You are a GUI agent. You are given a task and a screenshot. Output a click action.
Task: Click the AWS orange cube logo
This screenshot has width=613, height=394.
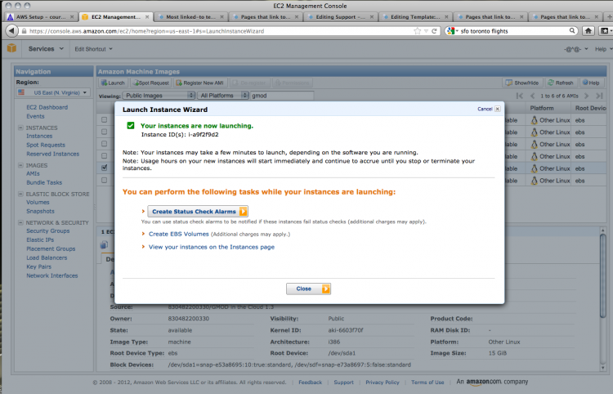11,48
